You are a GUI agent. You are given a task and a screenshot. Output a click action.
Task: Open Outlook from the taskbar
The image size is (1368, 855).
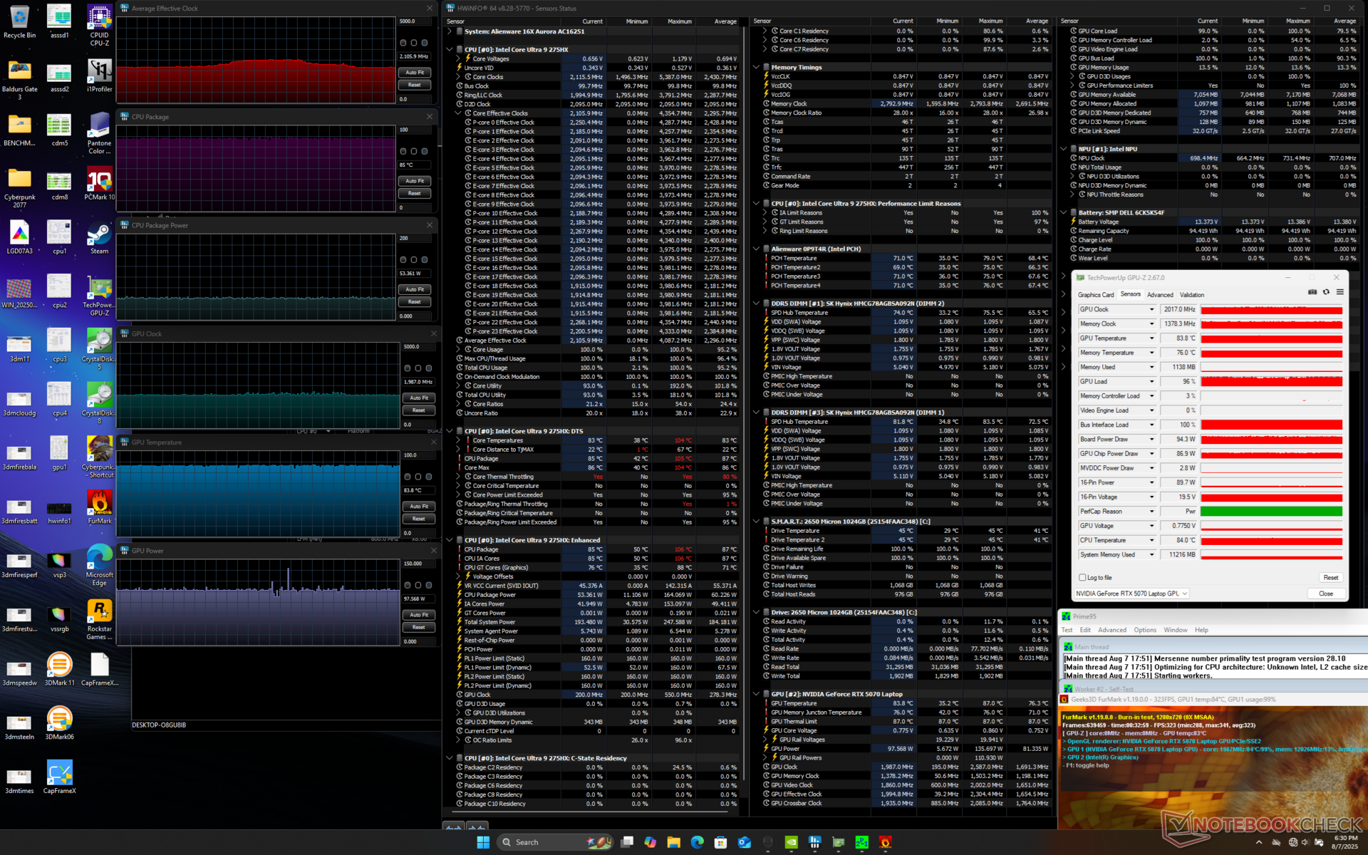pyautogui.click(x=744, y=842)
